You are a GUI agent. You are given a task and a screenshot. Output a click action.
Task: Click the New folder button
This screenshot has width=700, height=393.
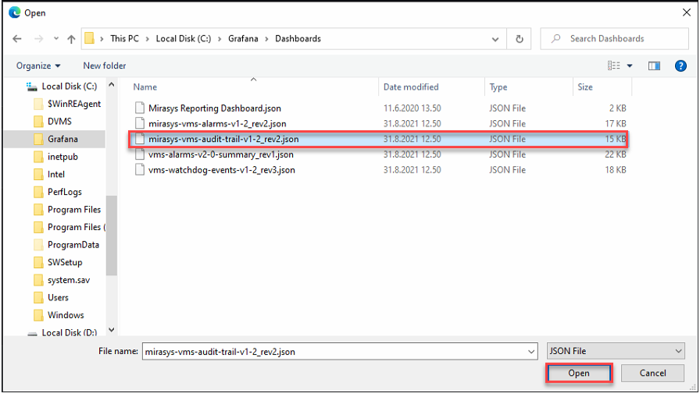(105, 66)
